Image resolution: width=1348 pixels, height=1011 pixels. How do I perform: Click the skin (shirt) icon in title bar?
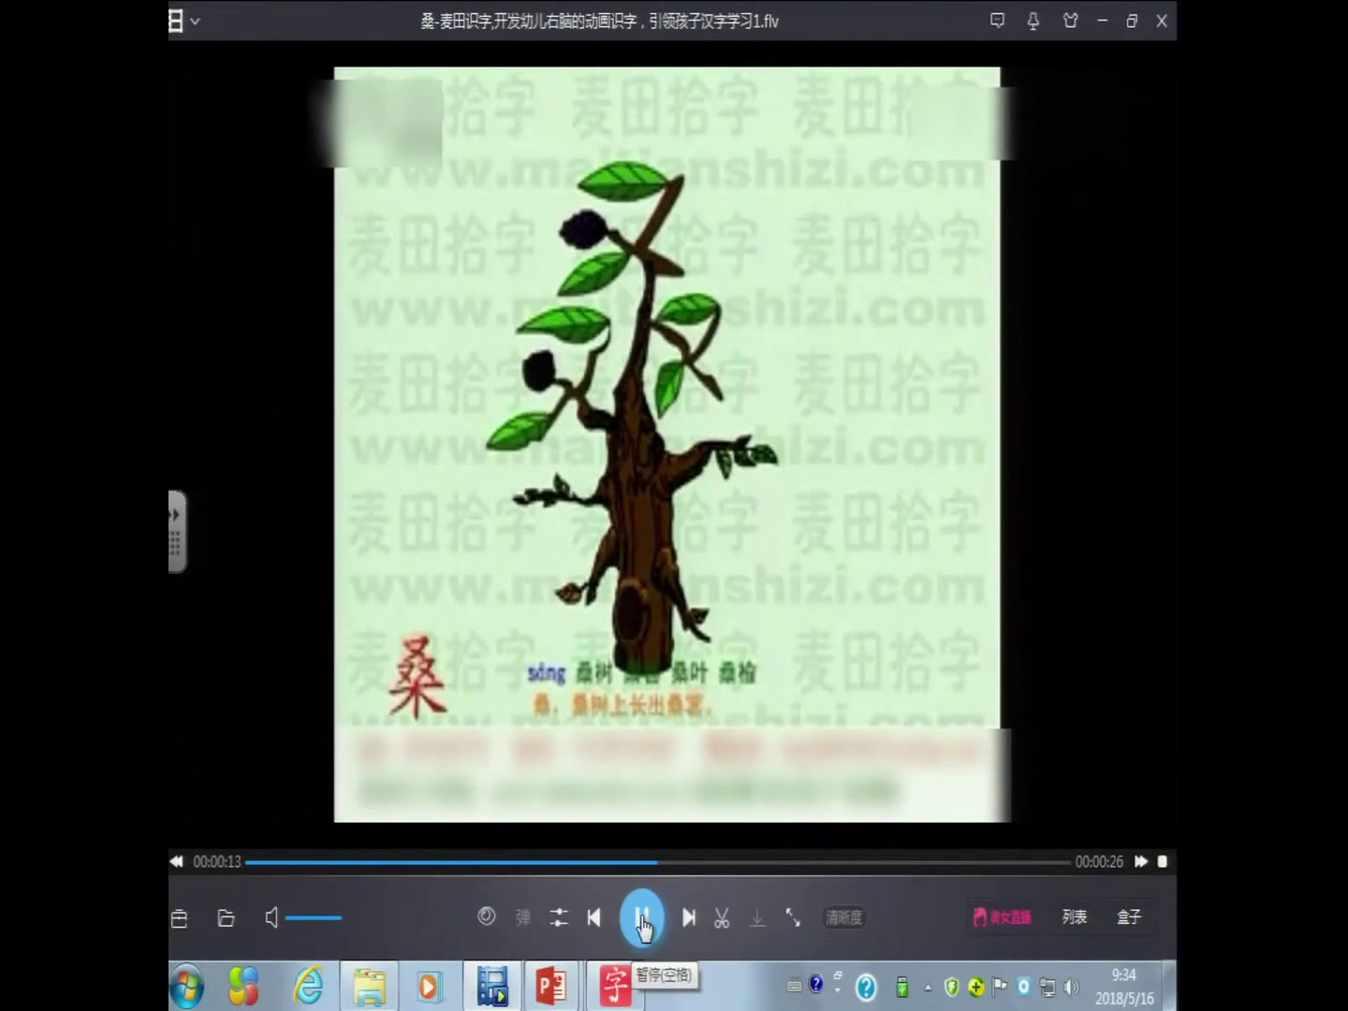[x=1070, y=21]
